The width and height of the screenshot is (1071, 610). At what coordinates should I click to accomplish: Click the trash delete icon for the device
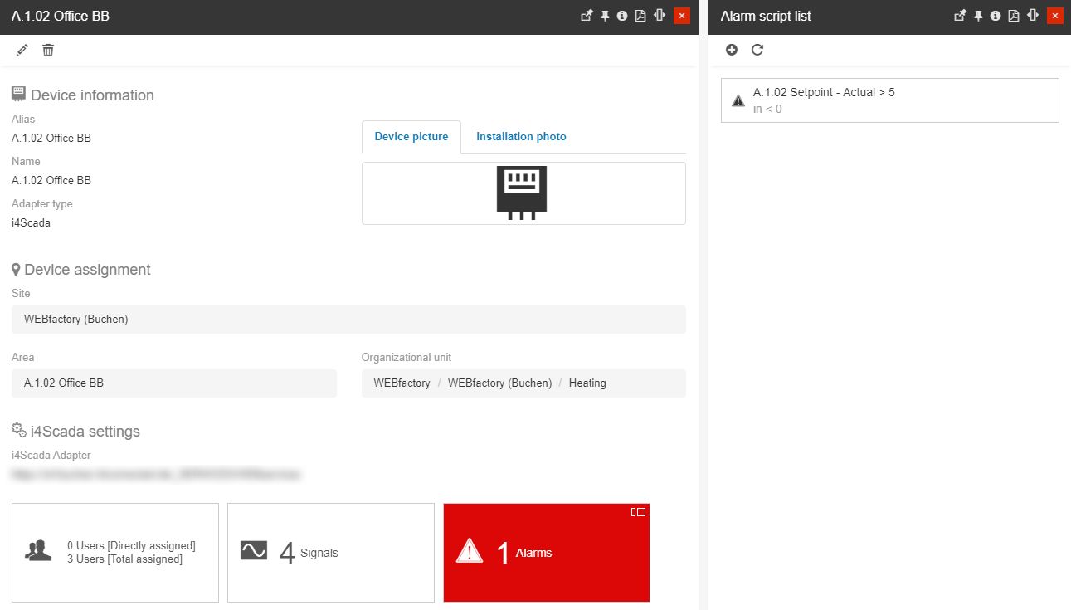coord(48,51)
